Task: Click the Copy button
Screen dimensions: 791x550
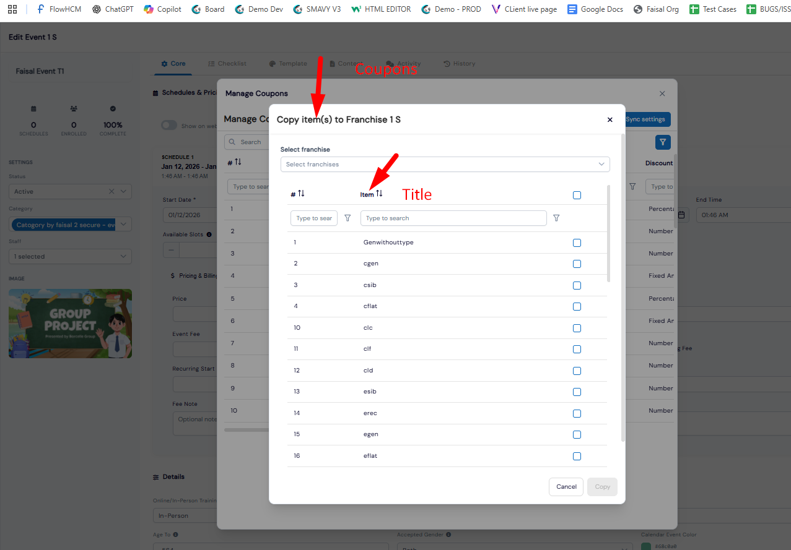Action: [x=602, y=487]
